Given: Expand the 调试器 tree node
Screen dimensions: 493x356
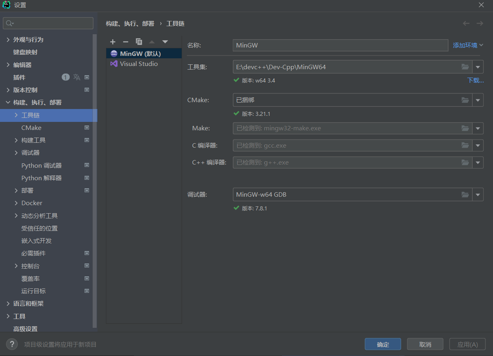Looking at the screenshot, I should click(16, 153).
